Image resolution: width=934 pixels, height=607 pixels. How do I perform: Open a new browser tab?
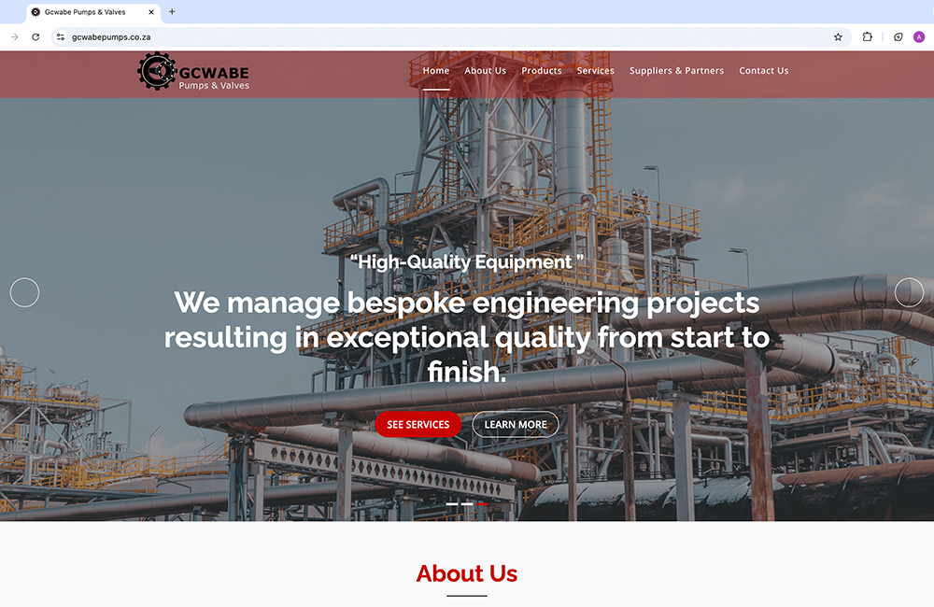[172, 11]
